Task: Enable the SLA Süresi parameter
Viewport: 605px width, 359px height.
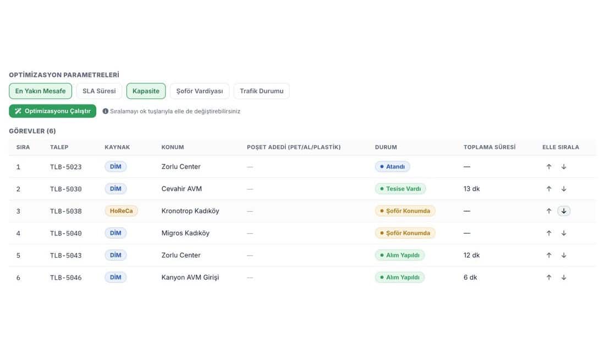Action: tap(99, 91)
